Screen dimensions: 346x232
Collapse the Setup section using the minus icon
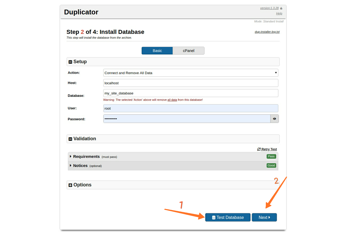click(70, 62)
